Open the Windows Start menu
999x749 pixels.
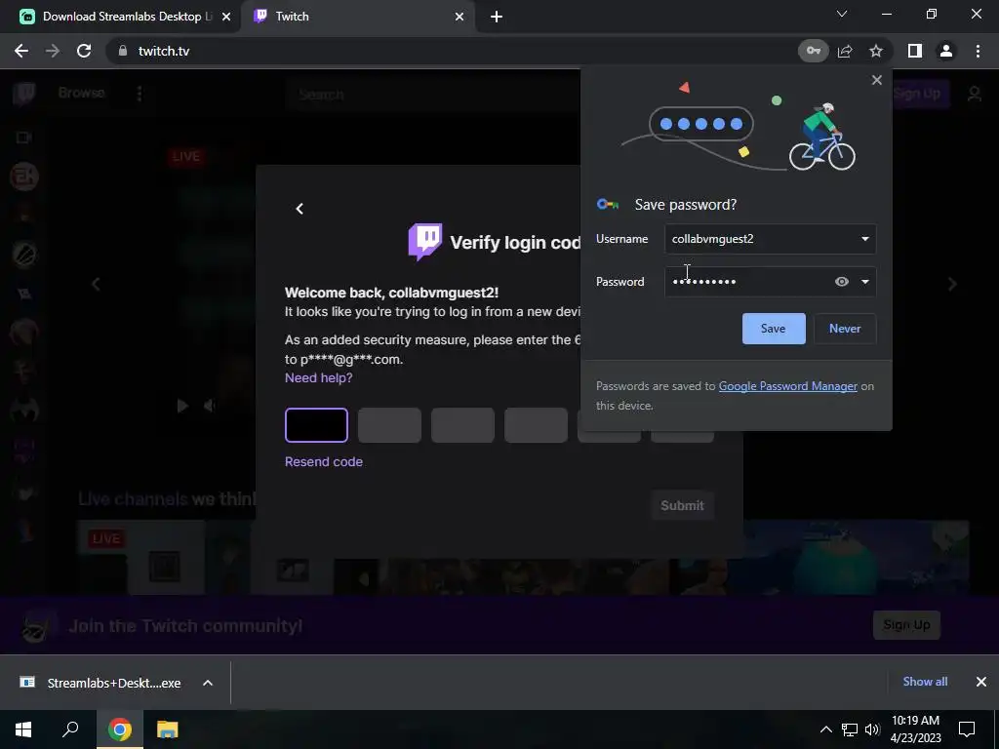pyautogui.click(x=23, y=729)
